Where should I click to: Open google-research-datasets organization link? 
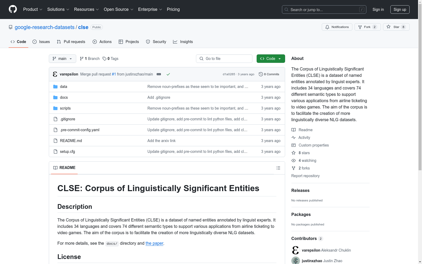click(x=45, y=27)
